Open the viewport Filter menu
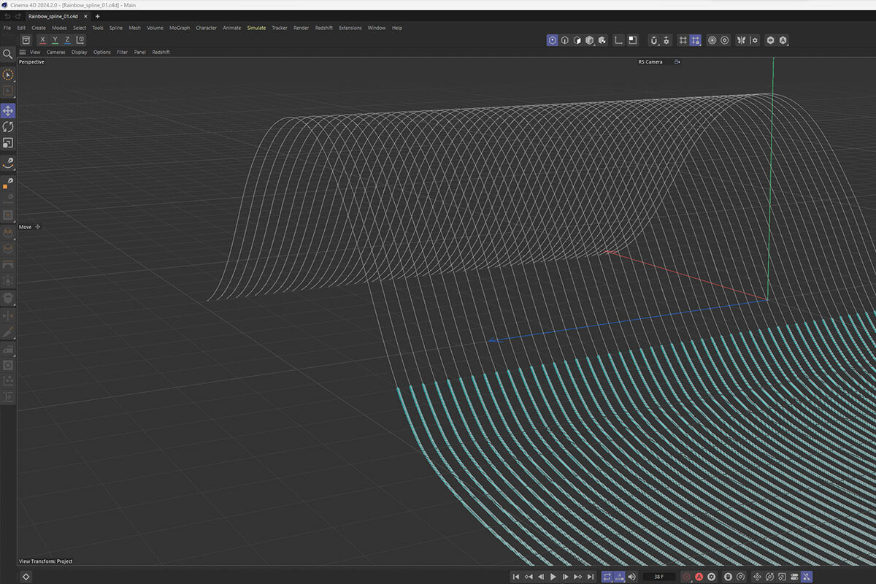This screenshot has width=876, height=584. click(123, 52)
